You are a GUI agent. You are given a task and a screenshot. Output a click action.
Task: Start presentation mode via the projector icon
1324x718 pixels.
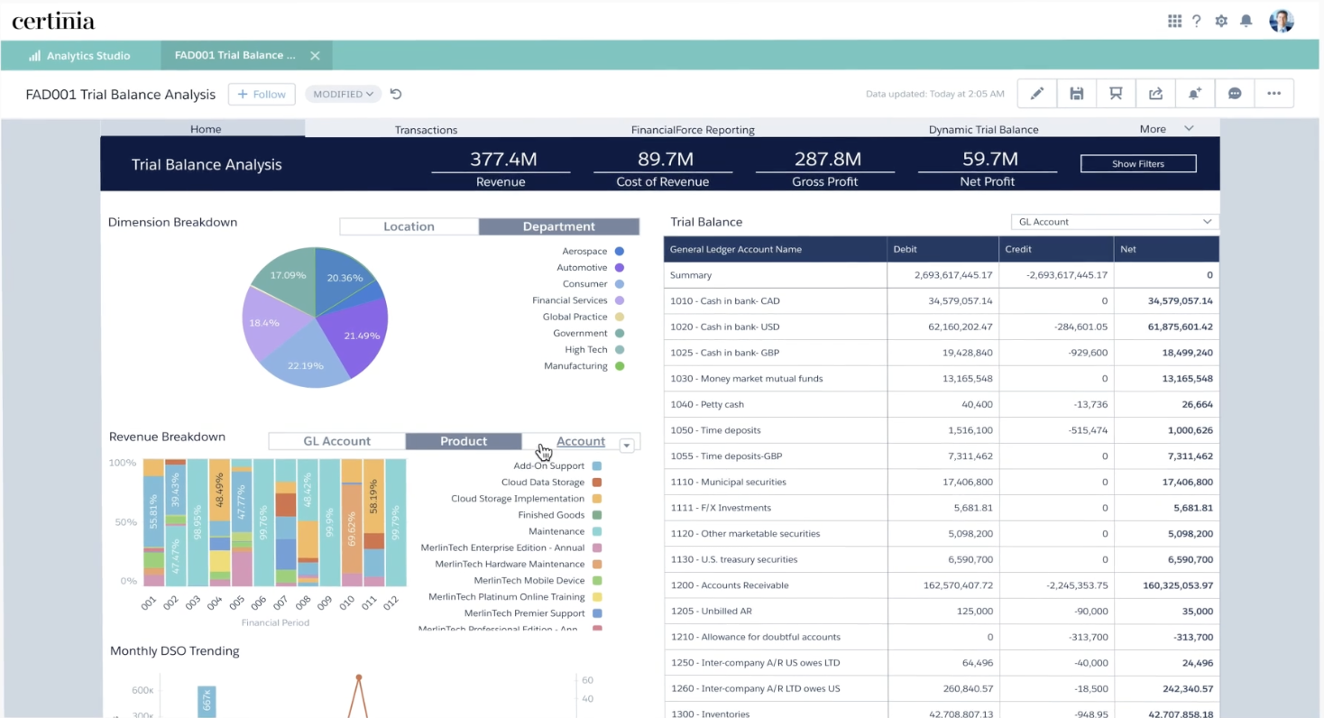1116,93
